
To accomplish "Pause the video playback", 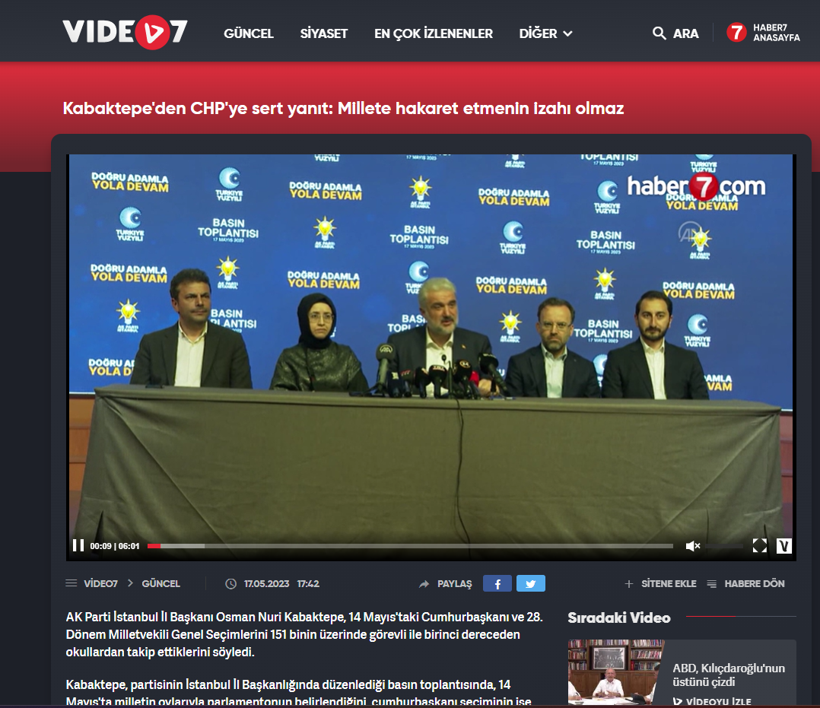I will 78,545.
